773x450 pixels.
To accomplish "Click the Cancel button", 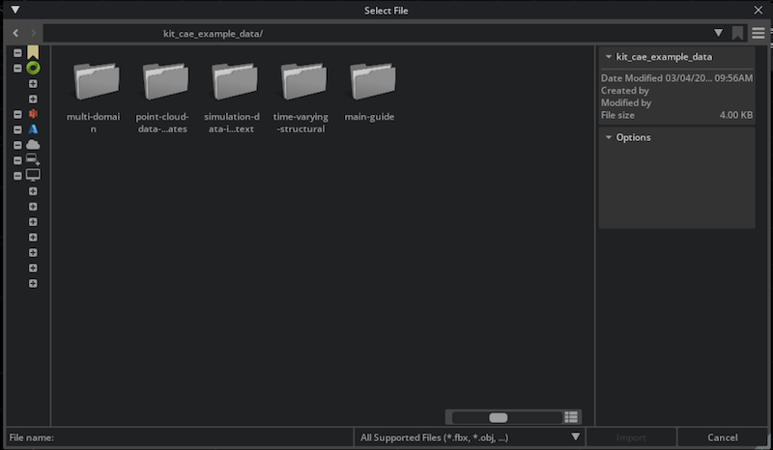I will pos(722,437).
